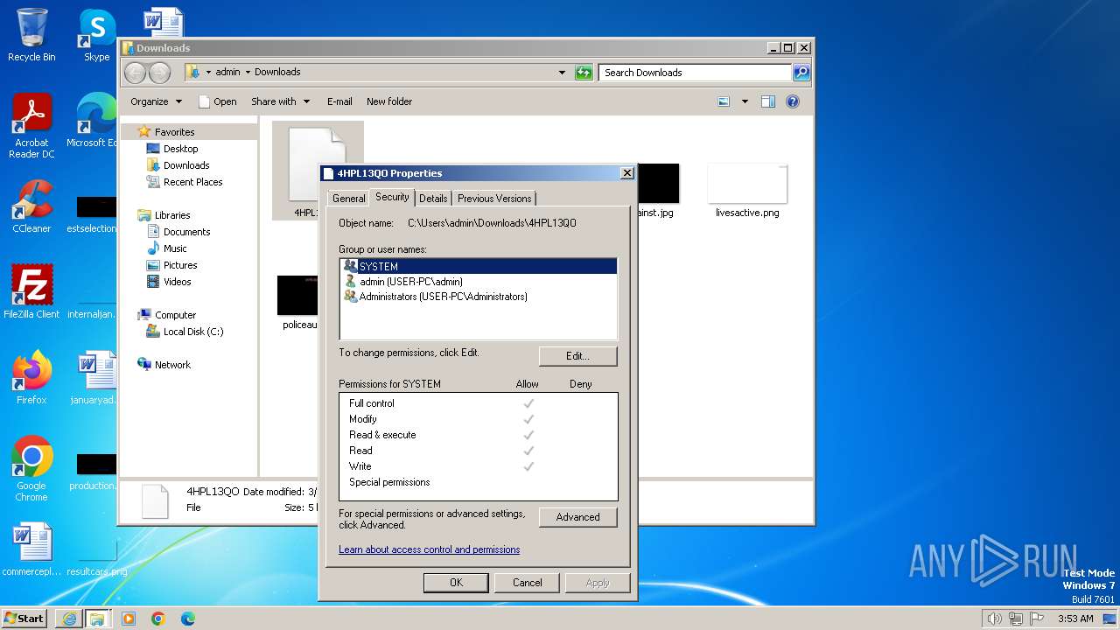Click the Open toolbar button
This screenshot has height=630, width=1120.
click(x=217, y=101)
